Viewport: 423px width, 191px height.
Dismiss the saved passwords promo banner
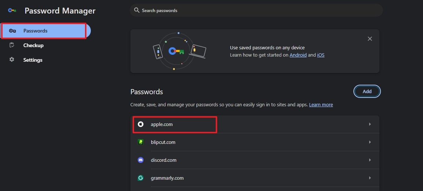point(370,39)
